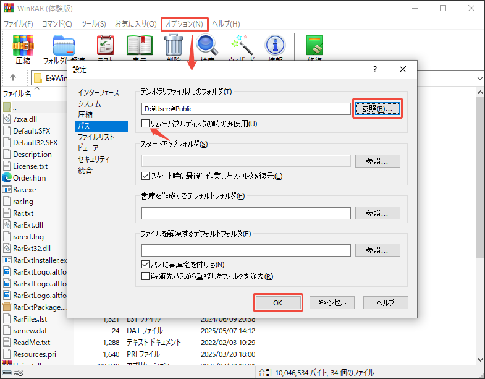
Task: Click the RarExtPackage archive icon
Action: [7, 307]
